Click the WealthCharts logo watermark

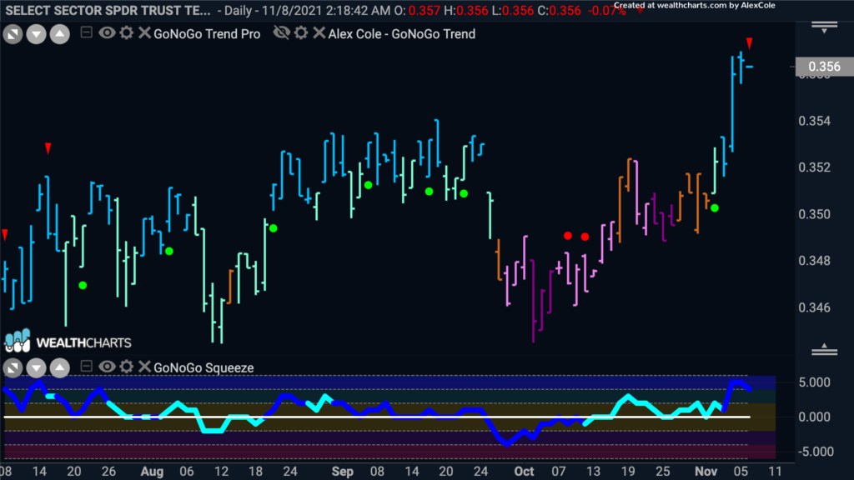tap(67, 342)
